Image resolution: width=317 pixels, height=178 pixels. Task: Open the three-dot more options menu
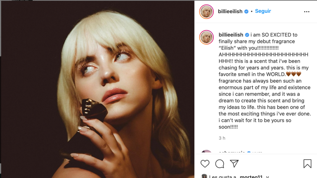(307, 12)
